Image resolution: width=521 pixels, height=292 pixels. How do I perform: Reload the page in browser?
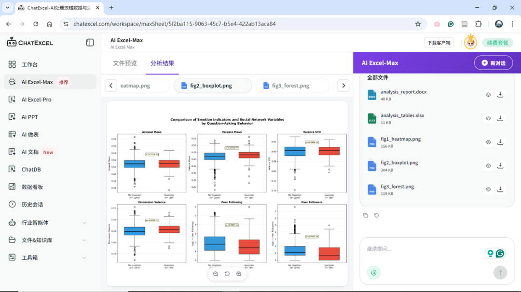[36, 24]
